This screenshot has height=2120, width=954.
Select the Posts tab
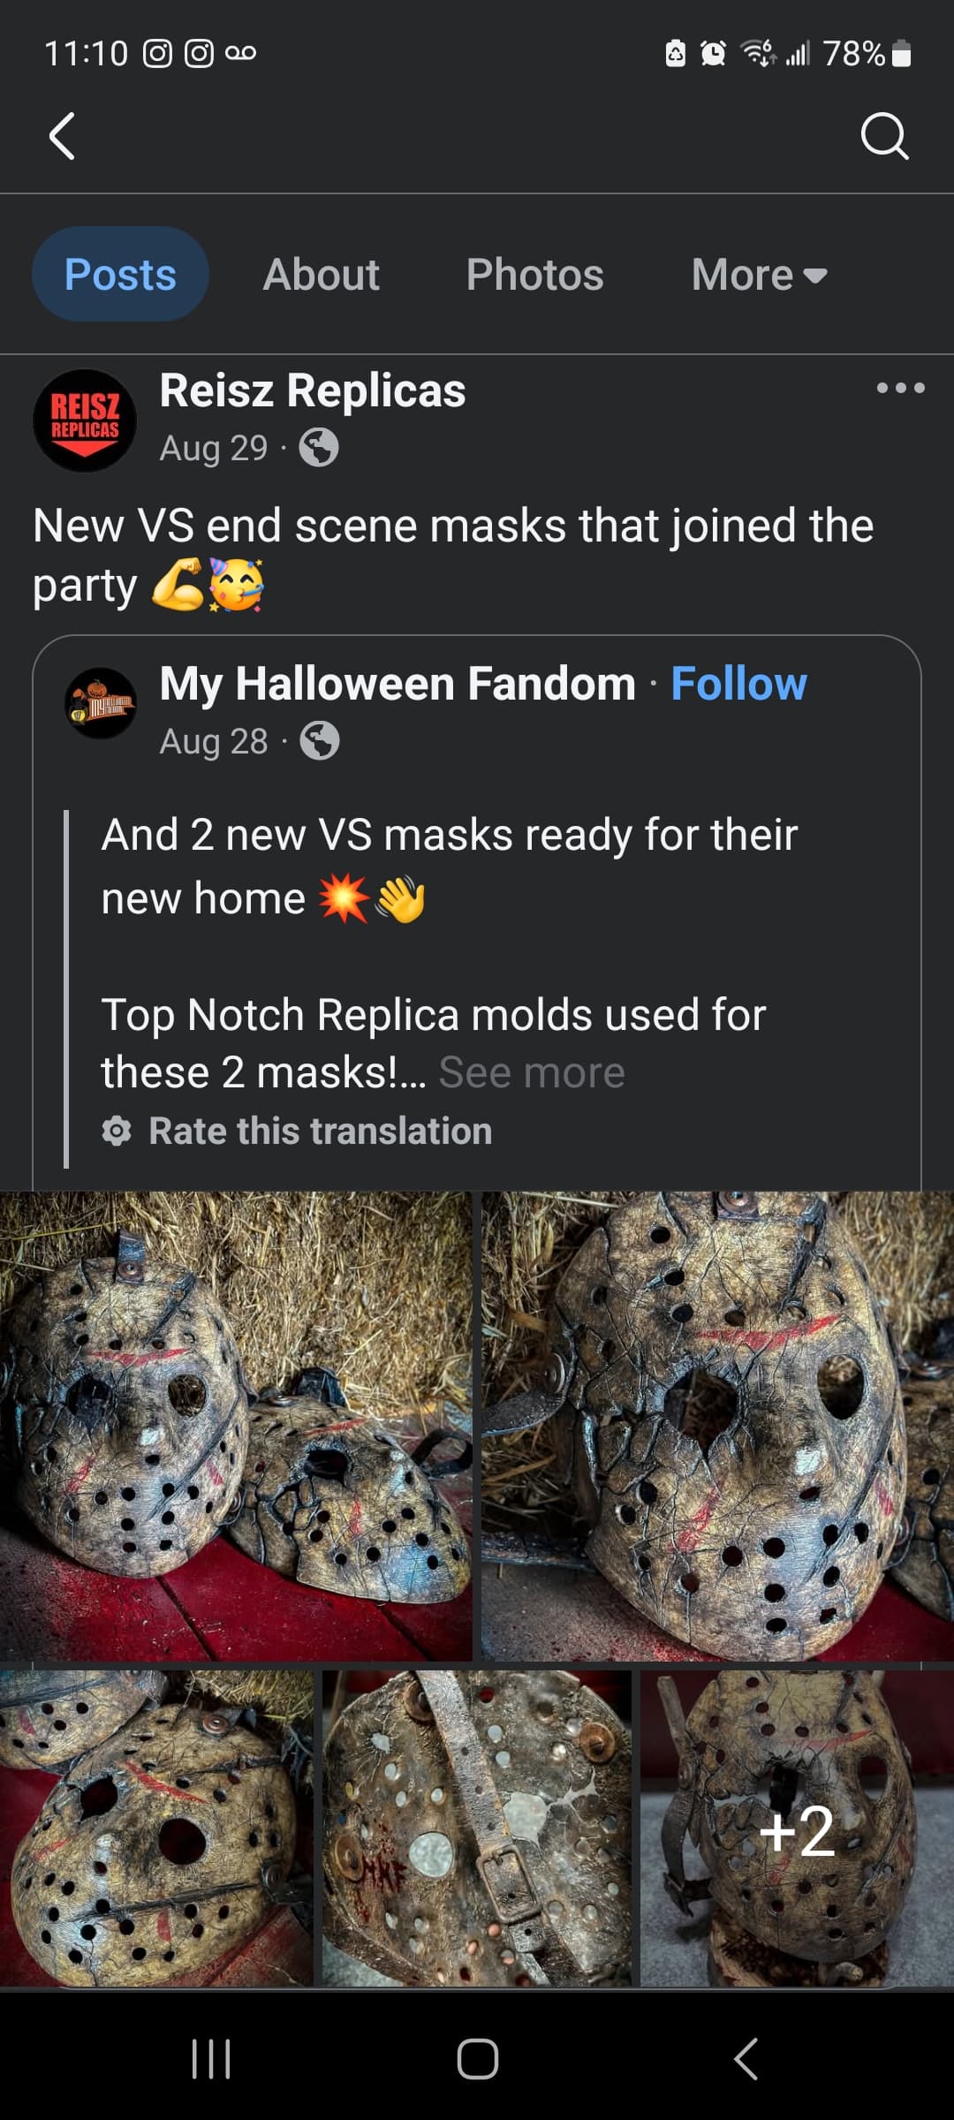pyautogui.click(x=120, y=275)
